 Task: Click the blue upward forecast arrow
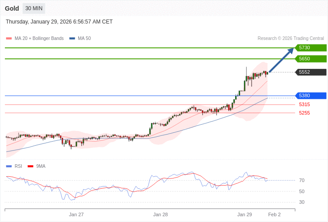click(x=281, y=60)
